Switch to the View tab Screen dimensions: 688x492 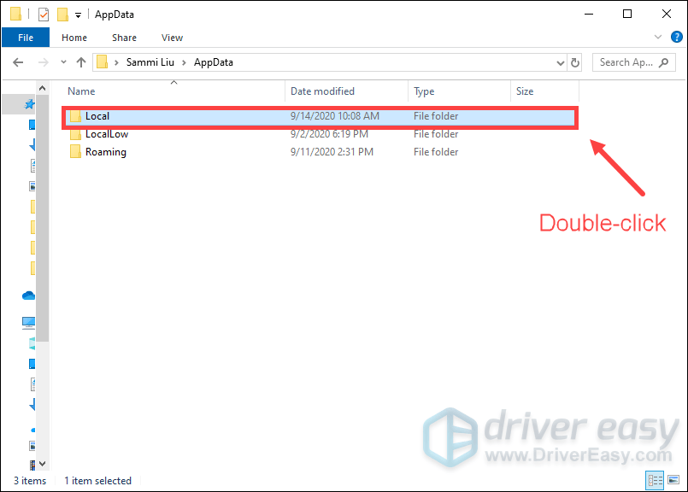172,38
